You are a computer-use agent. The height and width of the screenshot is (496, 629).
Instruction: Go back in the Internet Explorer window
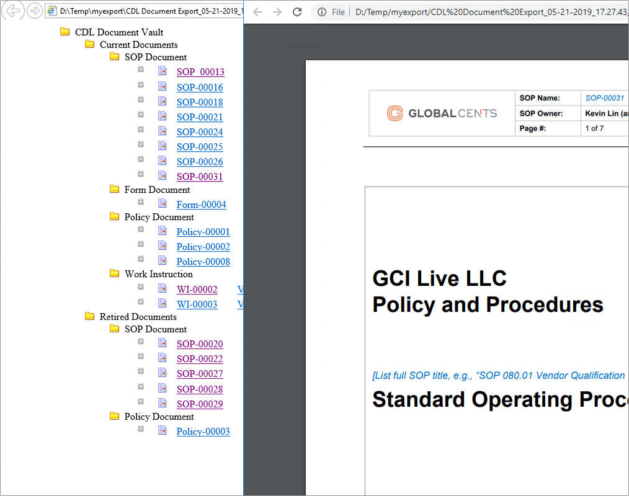pyautogui.click(x=13, y=11)
